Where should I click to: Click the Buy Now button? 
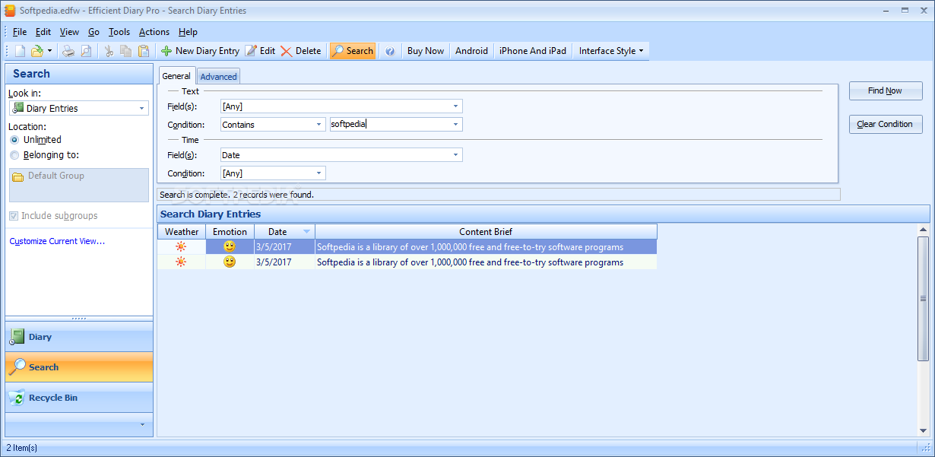426,51
